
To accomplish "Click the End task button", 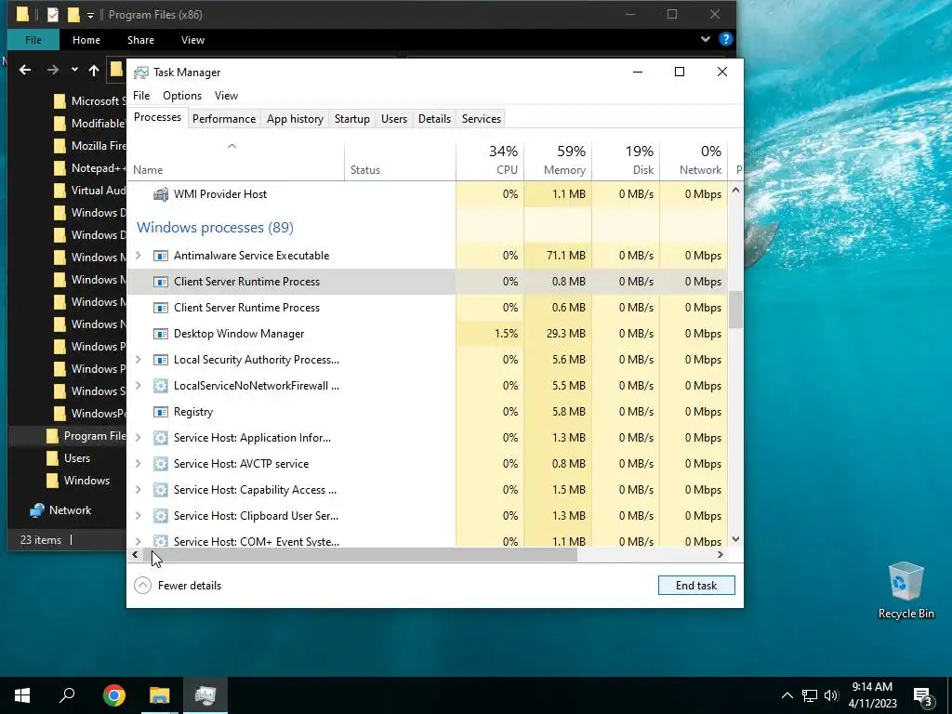I will pyautogui.click(x=696, y=586).
